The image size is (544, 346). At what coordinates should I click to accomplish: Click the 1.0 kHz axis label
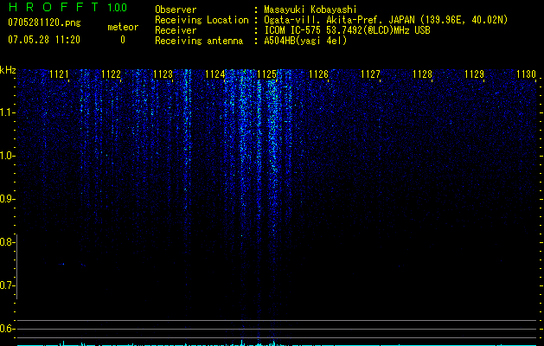tap(7, 156)
